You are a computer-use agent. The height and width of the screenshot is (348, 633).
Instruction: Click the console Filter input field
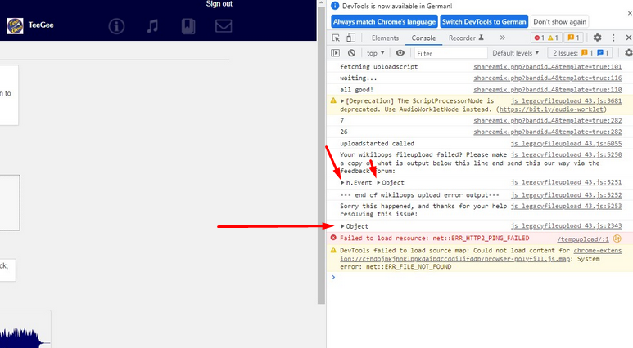pos(450,53)
